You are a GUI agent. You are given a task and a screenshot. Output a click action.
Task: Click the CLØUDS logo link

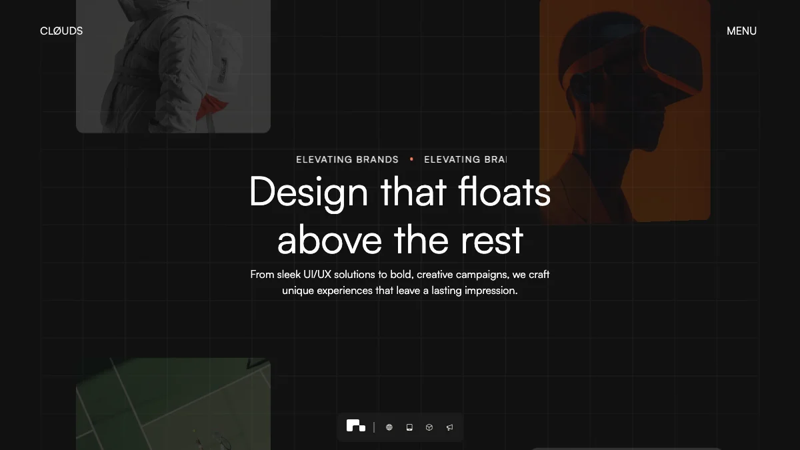(x=61, y=31)
